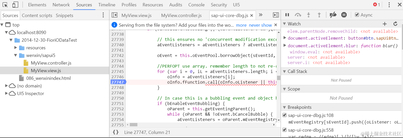The height and width of the screenshot is (138, 403).
Task: Close the sap-ui-core-dbg.js tab
Action: [x=252, y=16]
